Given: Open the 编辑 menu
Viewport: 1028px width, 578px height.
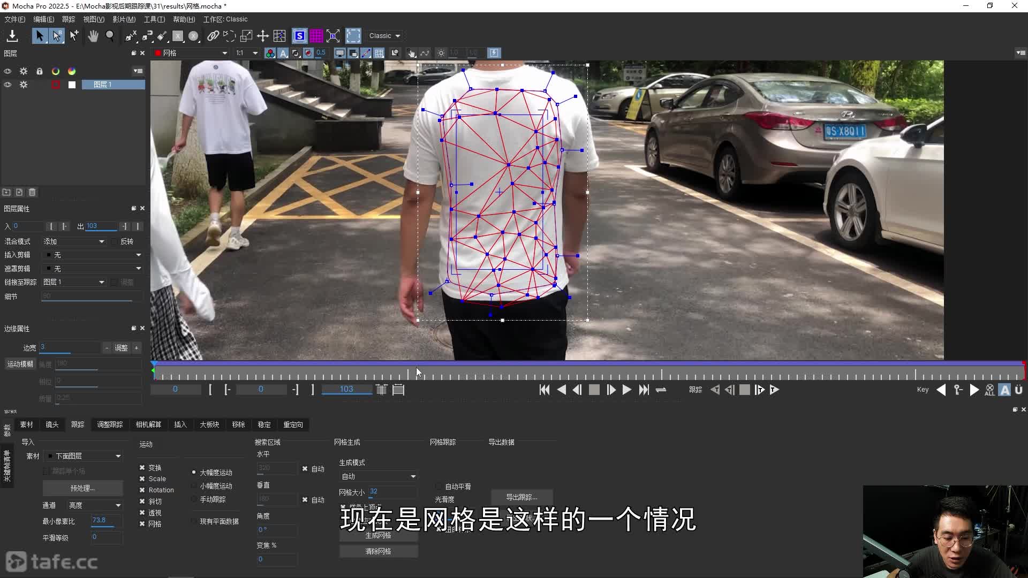Looking at the screenshot, I should pos(43,19).
